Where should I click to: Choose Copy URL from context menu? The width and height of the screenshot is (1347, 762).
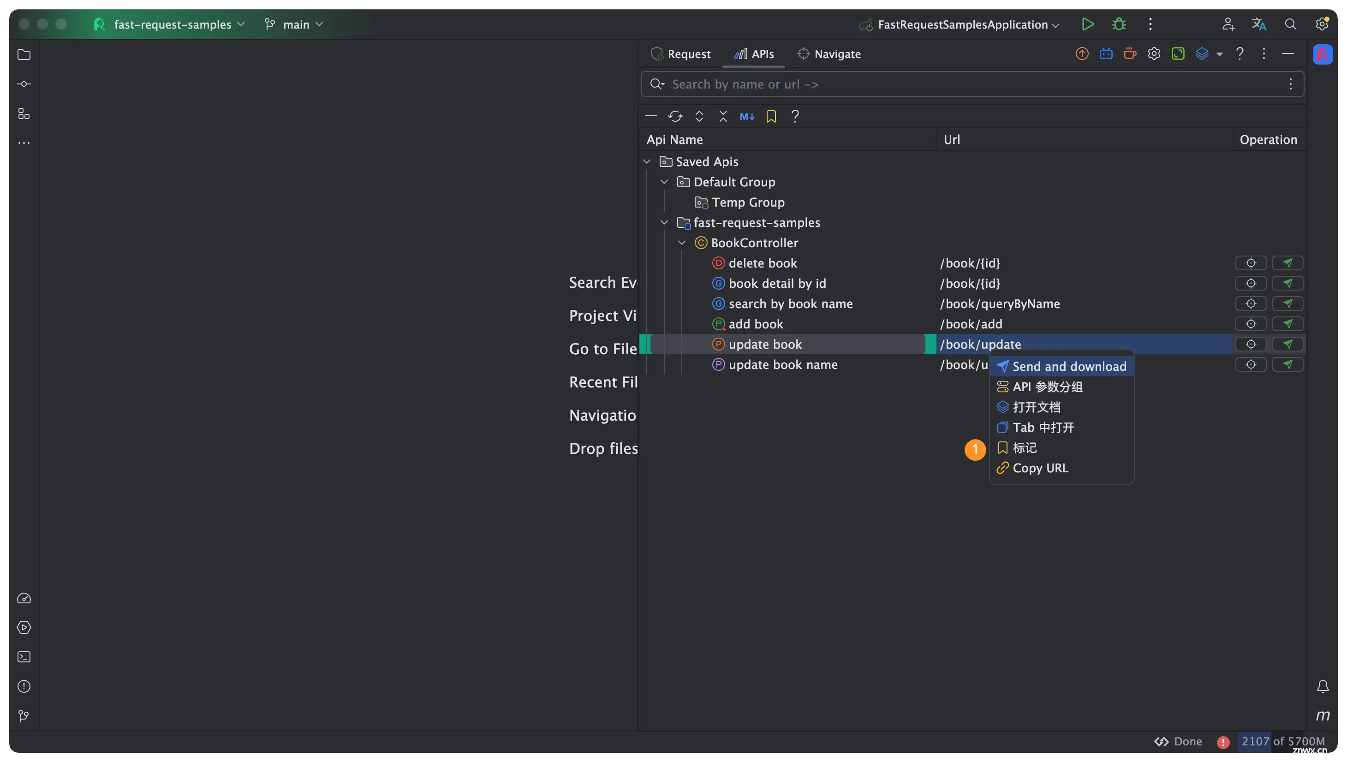(1061, 468)
